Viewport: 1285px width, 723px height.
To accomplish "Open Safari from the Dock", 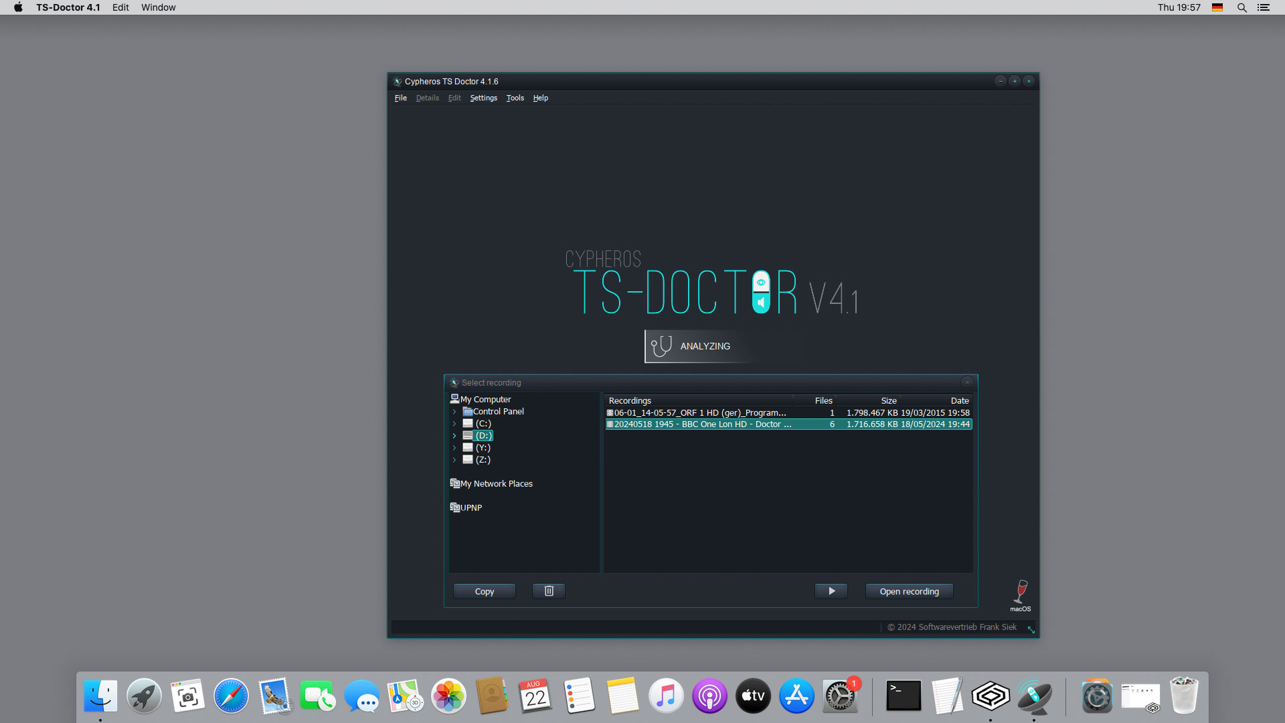I will 231,696.
